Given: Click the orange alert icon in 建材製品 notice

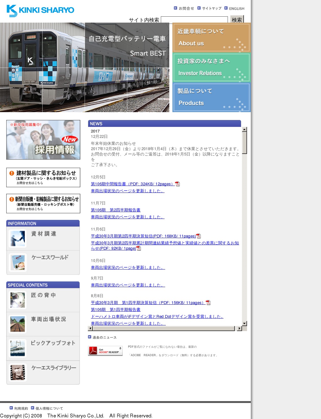Looking at the screenshot, I should (12, 173).
